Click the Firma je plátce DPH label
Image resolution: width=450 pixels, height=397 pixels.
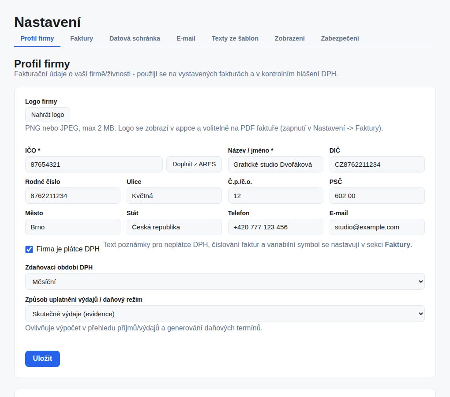pyautogui.click(x=68, y=249)
